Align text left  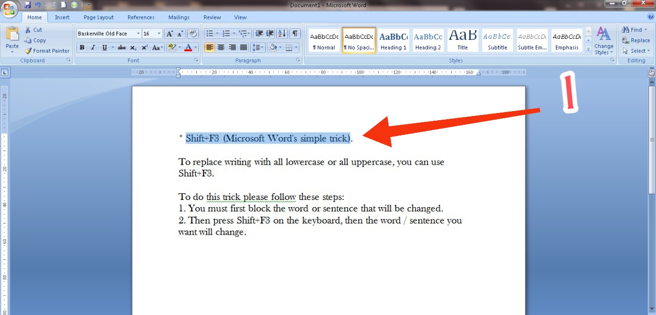(x=210, y=48)
